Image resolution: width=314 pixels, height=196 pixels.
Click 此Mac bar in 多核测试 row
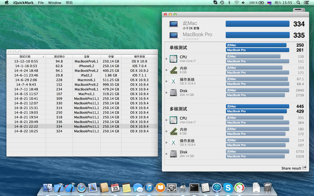[257, 106]
